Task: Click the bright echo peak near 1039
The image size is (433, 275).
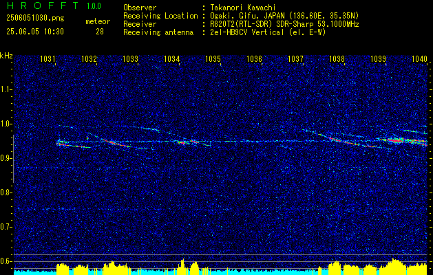Action: pos(394,141)
